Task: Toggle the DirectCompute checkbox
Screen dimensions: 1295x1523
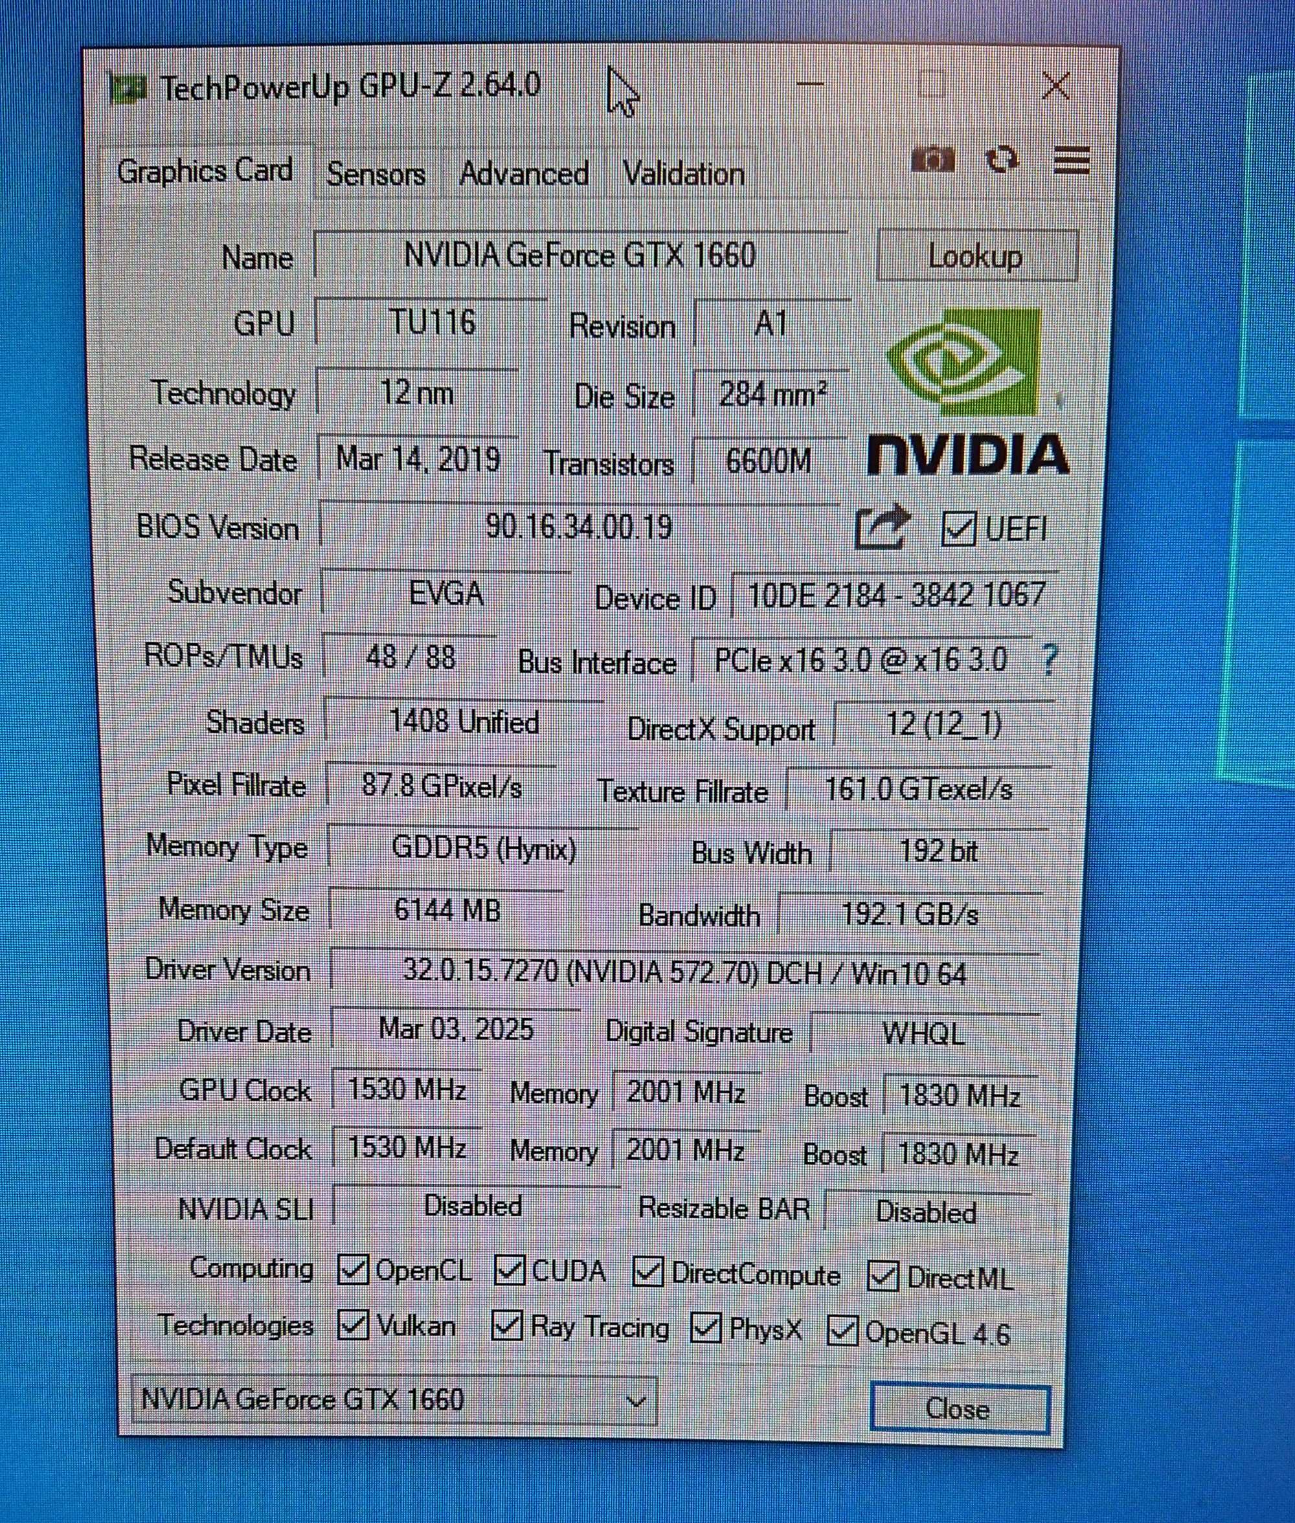Action: click(x=647, y=1273)
